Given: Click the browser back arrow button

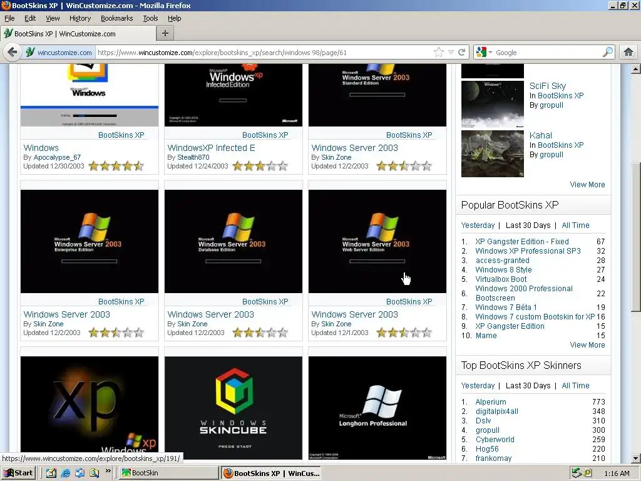Looking at the screenshot, I should coord(13,53).
